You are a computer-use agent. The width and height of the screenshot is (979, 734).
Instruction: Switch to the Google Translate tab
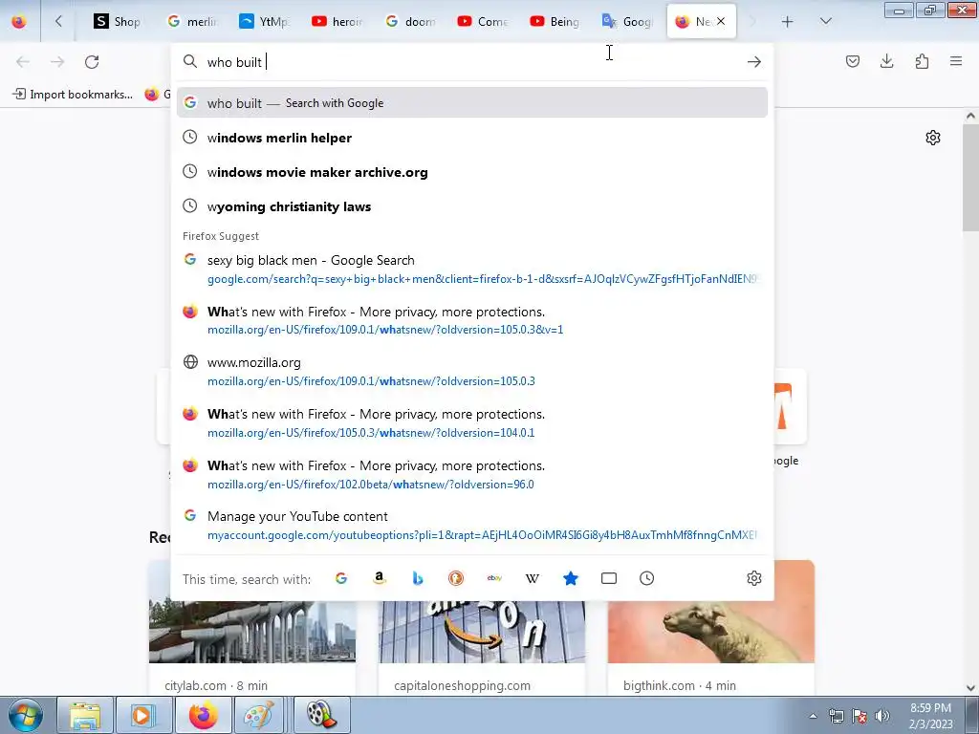pos(627,21)
